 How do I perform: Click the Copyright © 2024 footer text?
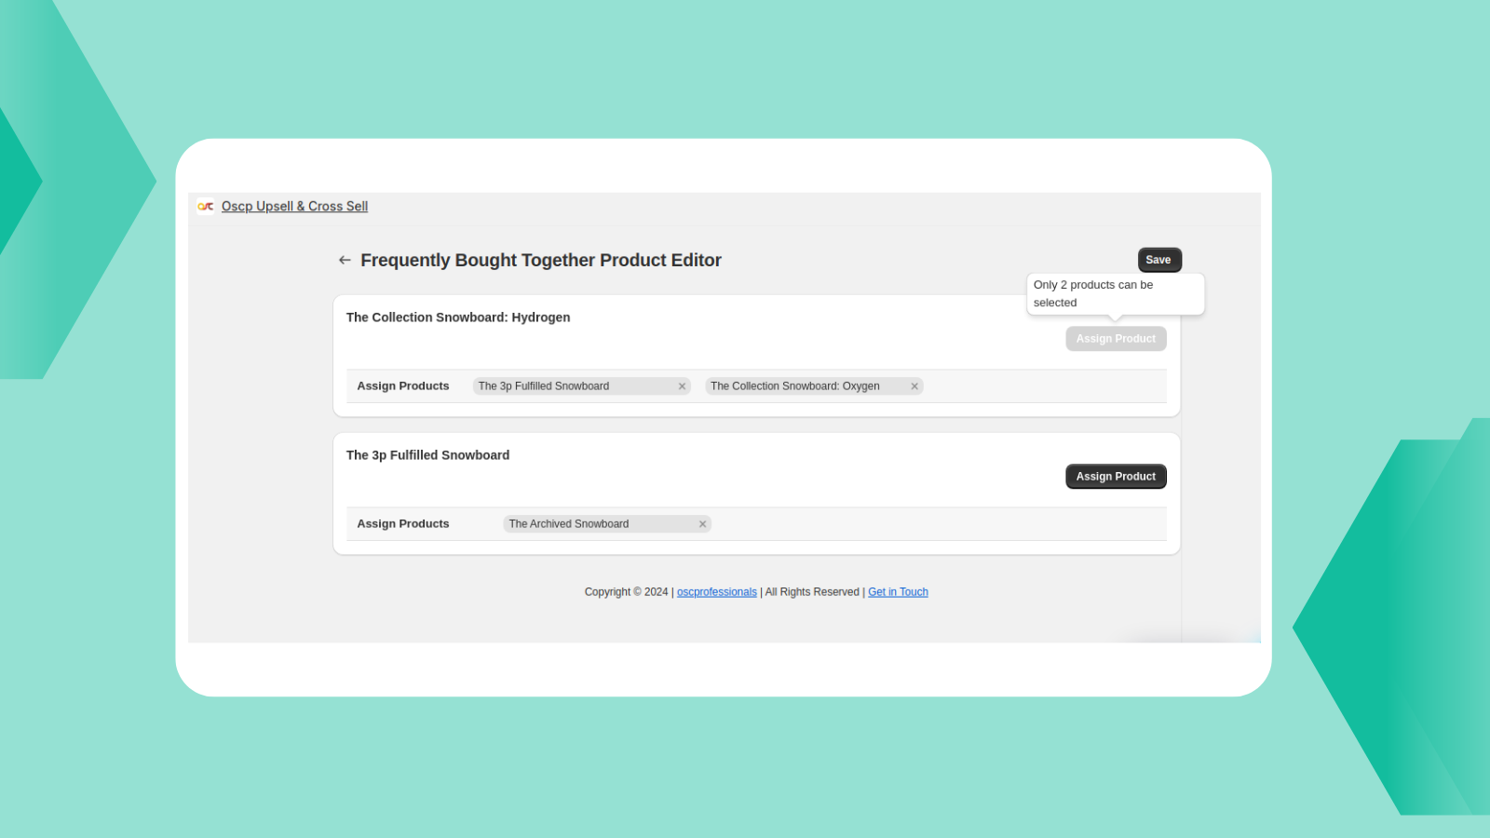tap(626, 592)
